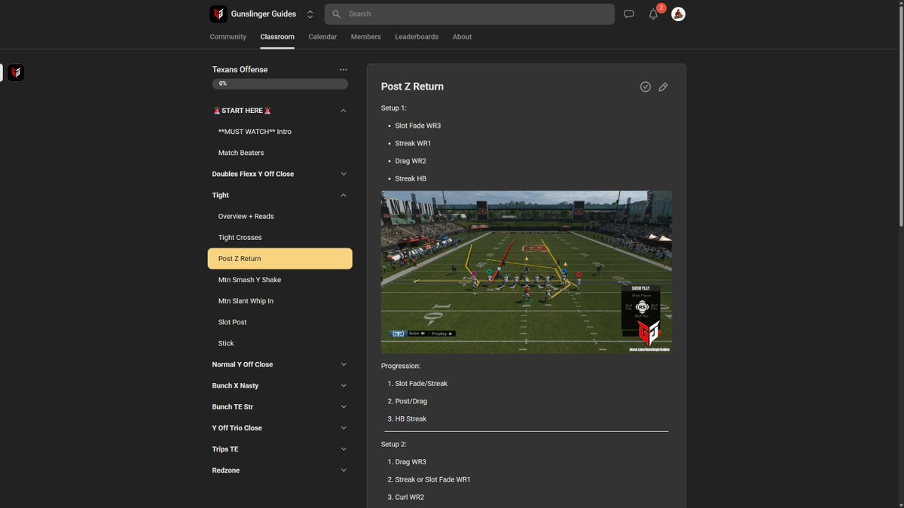The width and height of the screenshot is (904, 508).
Task: Click the Gunslinger Guides logo icon
Action: (218, 14)
